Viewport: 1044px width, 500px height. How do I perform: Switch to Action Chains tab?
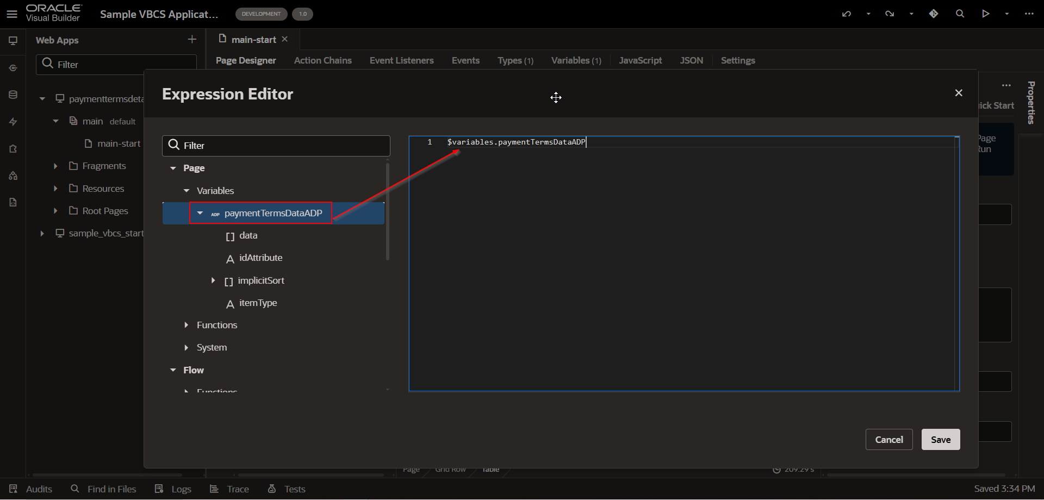pyautogui.click(x=323, y=60)
